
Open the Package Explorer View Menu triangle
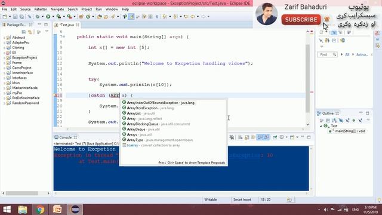tap(47, 32)
